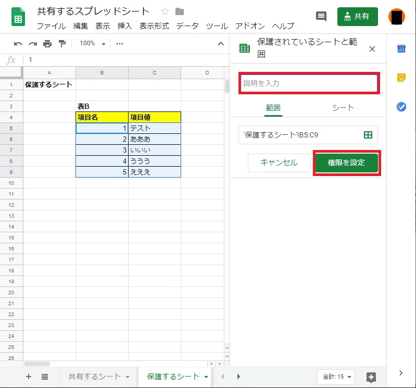Switch to the 範囲 tab in panel

273,108
